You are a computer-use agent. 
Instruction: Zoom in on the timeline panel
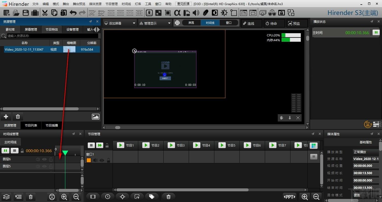coord(64,197)
